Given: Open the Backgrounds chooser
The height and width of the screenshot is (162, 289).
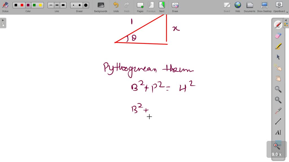Looking at the screenshot, I should [x=100, y=7].
